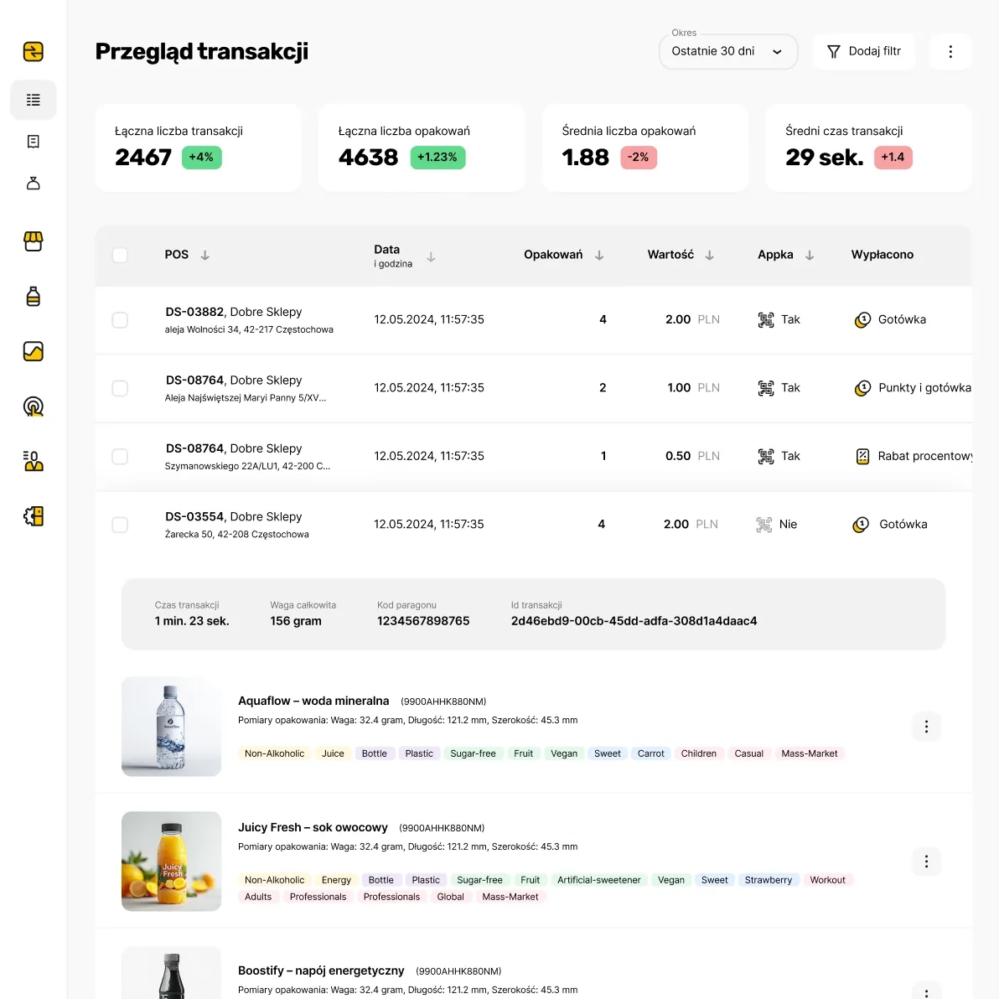The image size is (999, 999).
Task: Open the Okres period dropdown Ostatnie 30 dni
Action: pos(727,52)
